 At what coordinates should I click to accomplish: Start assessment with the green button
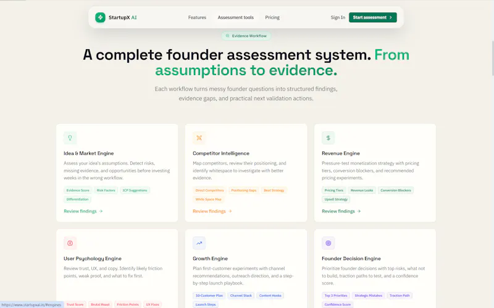(x=373, y=17)
